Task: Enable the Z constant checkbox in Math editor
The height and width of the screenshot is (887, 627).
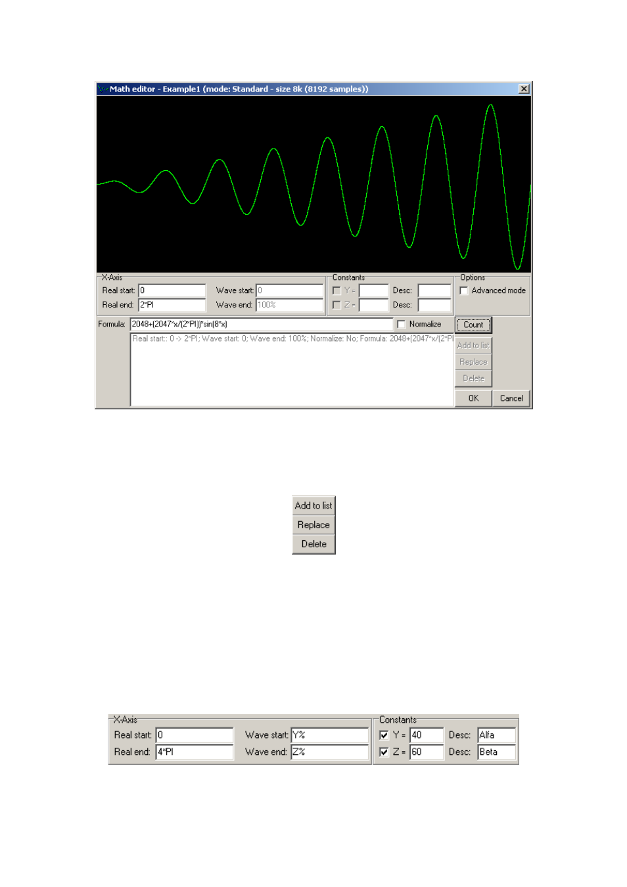Action: pos(337,305)
